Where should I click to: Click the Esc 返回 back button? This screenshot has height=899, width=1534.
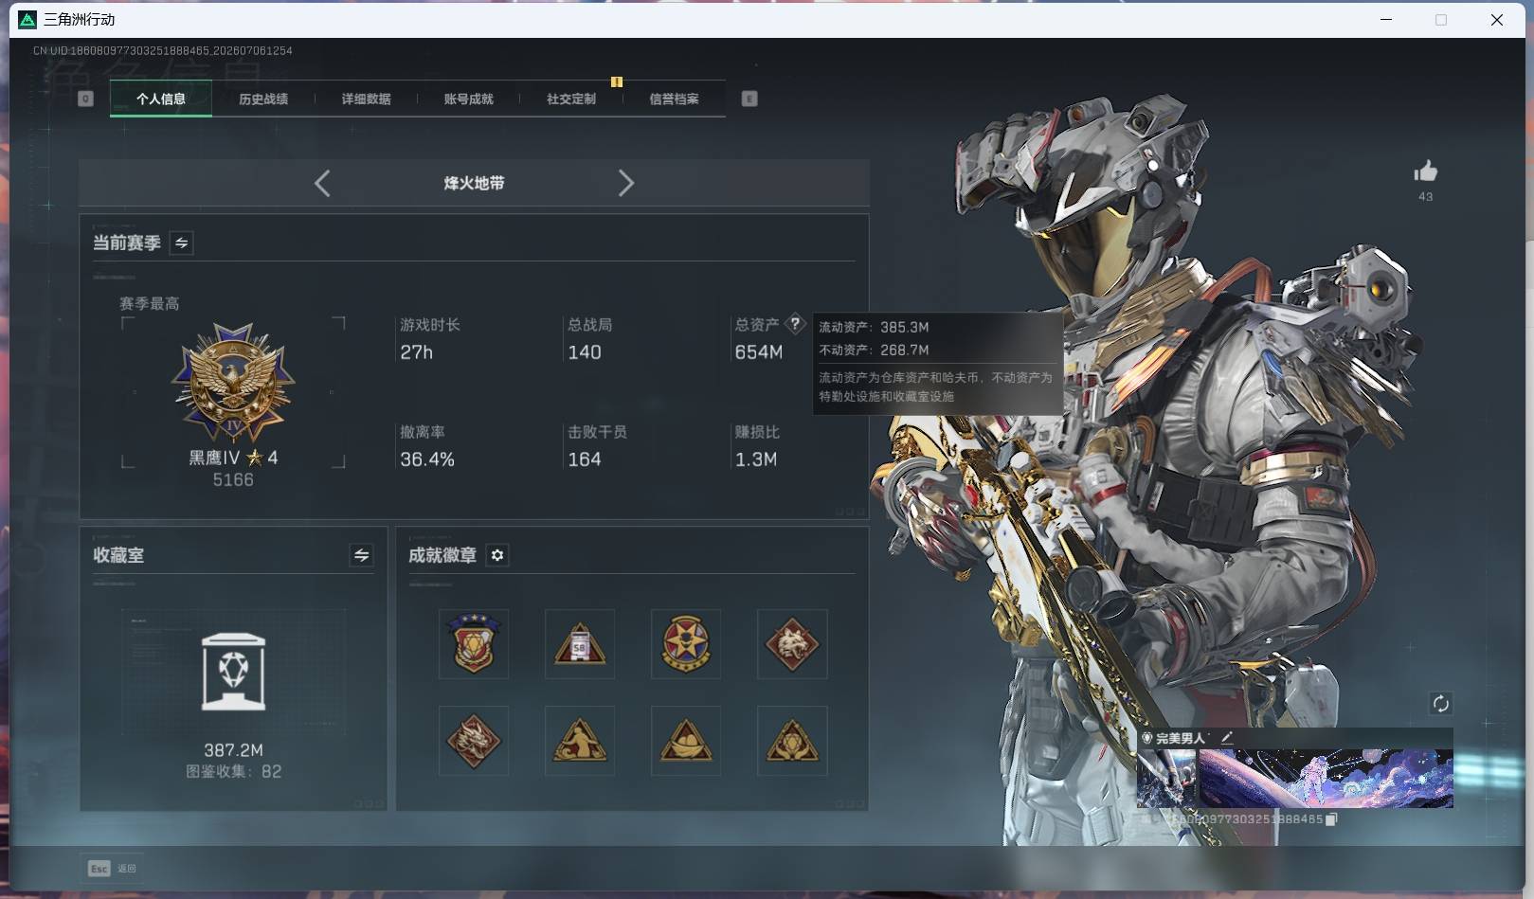112,868
